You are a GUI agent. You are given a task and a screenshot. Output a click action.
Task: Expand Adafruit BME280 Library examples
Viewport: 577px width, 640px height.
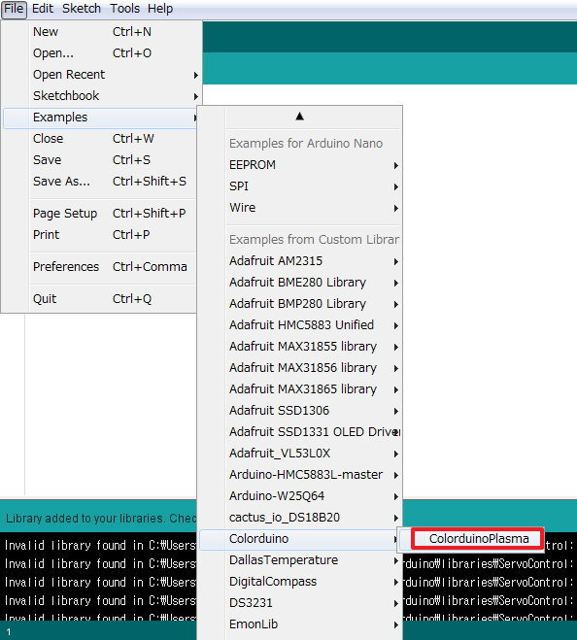pyautogui.click(x=300, y=283)
